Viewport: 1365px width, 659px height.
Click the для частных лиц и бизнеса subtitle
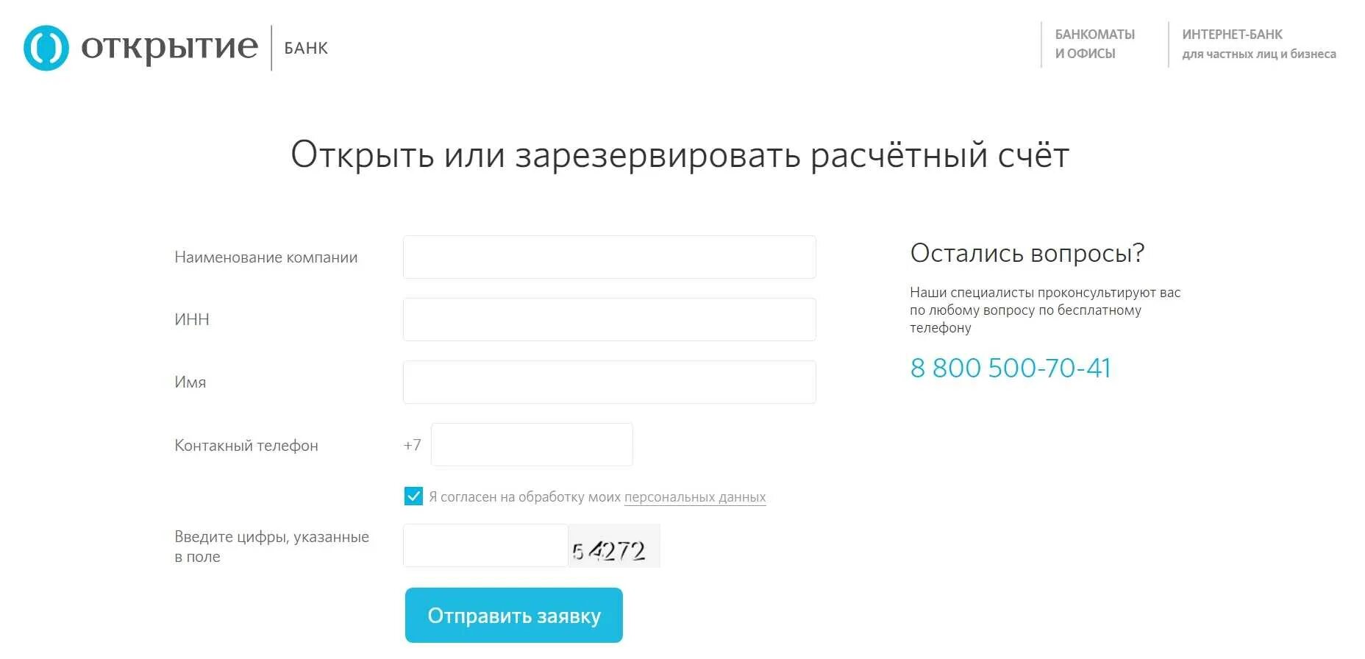click(x=1259, y=54)
